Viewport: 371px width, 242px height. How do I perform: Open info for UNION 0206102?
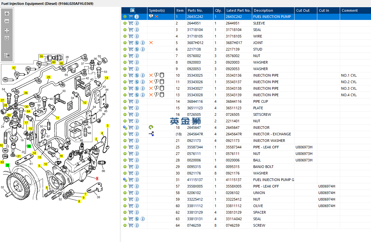[137, 193]
